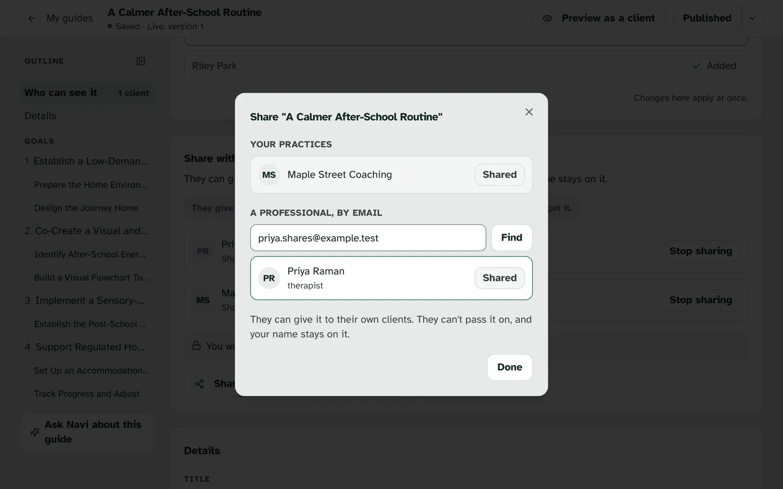783x489 pixels.
Task: Click the Riley Park client row
Action: click(x=466, y=66)
